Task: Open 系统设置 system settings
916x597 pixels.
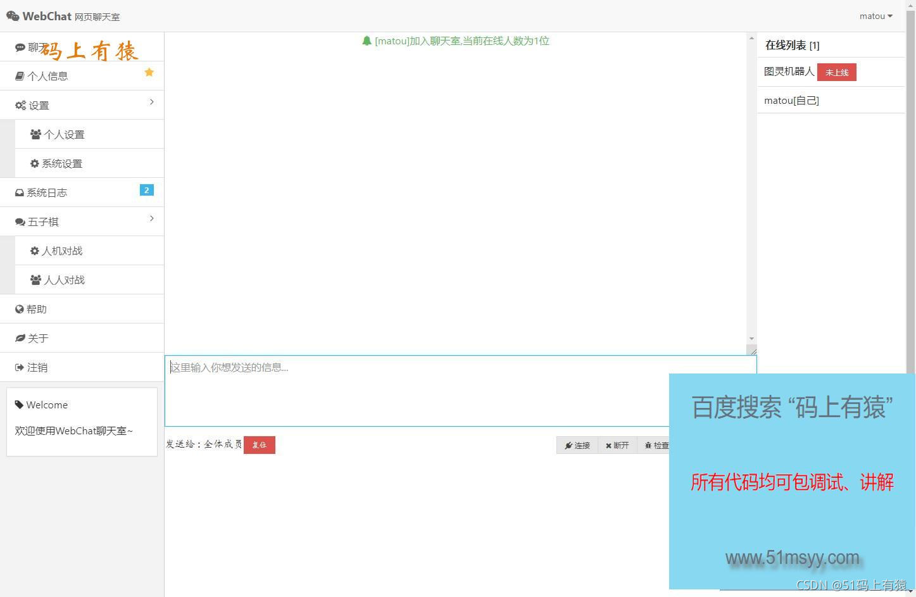Action: tap(63, 163)
